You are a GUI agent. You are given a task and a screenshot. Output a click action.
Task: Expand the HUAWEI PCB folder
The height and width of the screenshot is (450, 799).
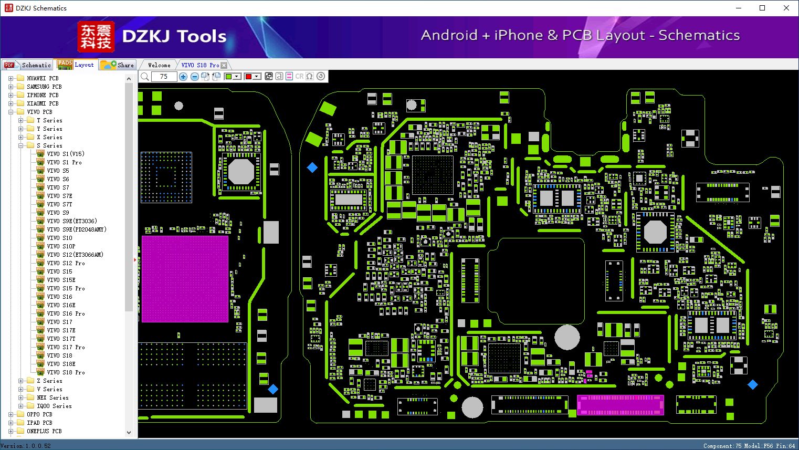point(10,78)
